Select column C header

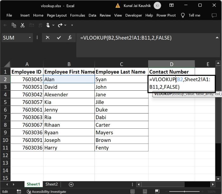click(121, 64)
